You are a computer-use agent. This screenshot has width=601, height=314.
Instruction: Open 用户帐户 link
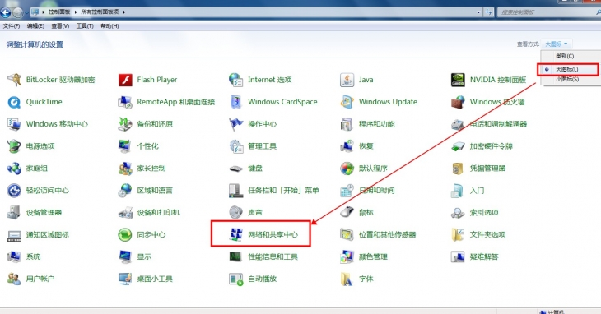coord(40,279)
